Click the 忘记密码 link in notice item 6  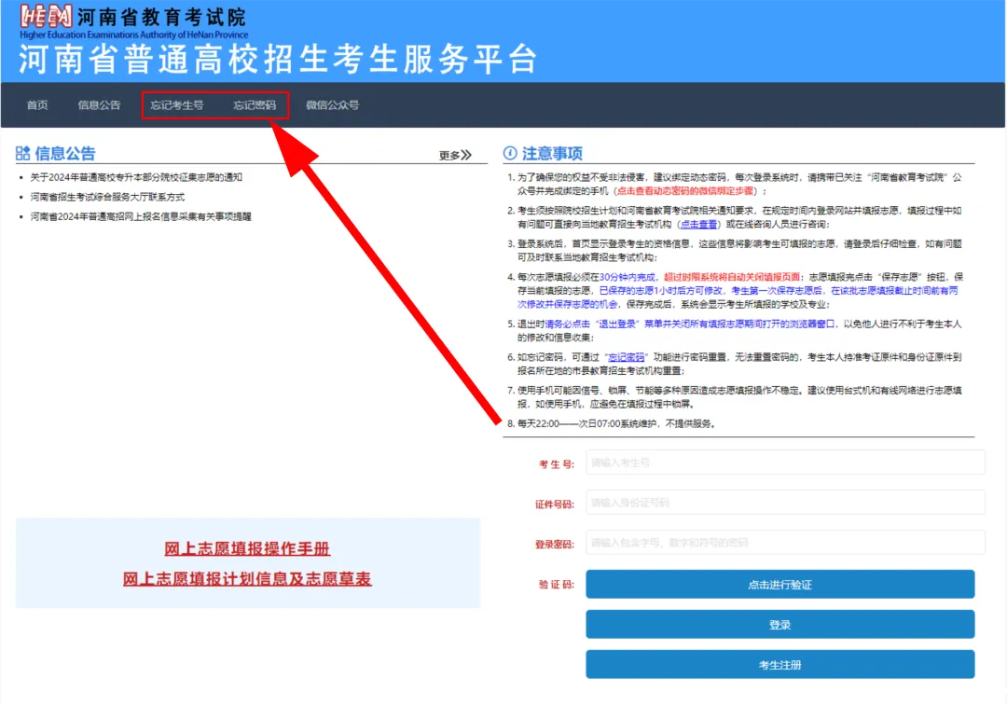[627, 357]
